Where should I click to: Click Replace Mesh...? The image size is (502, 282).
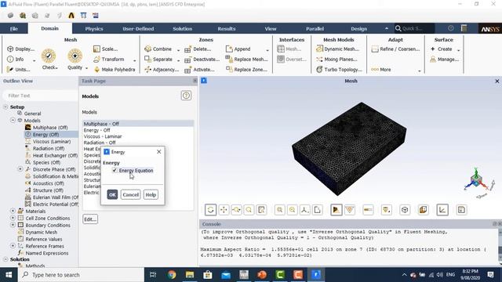(x=246, y=60)
